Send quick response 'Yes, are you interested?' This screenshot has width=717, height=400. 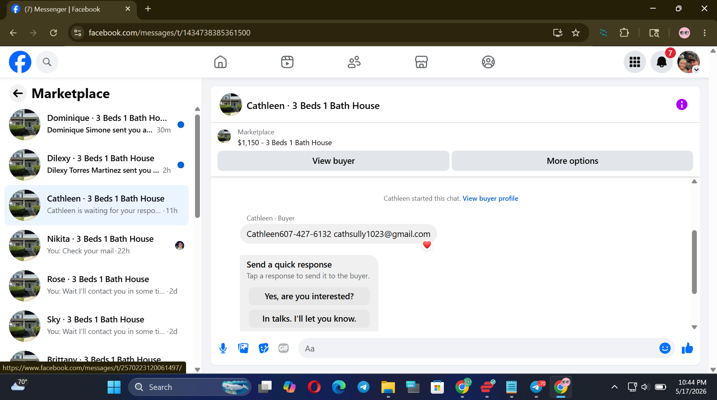point(309,296)
